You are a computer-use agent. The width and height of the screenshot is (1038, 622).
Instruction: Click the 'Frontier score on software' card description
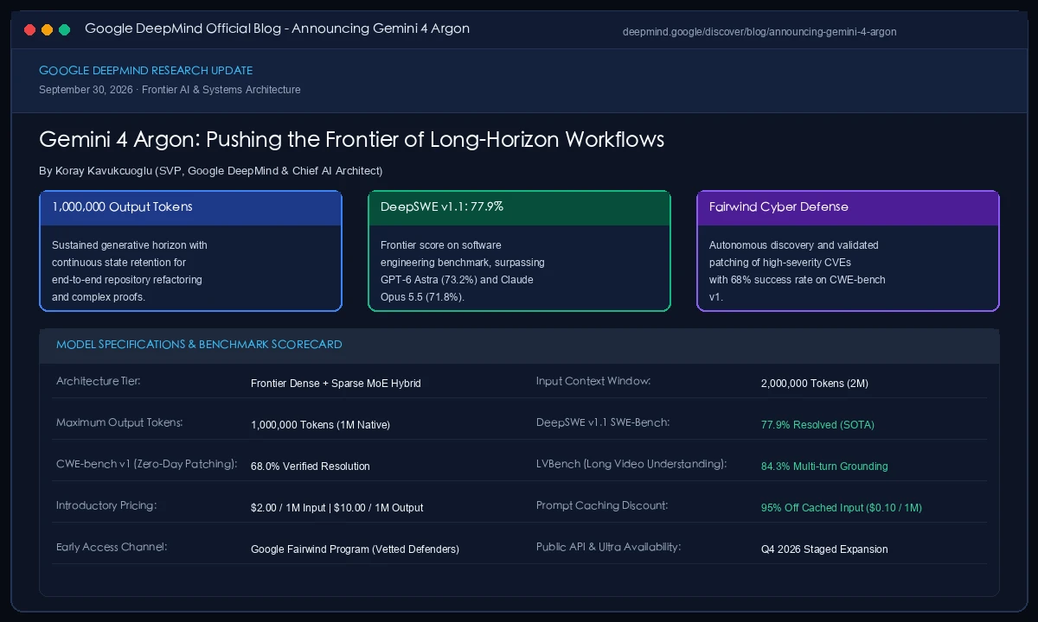(x=463, y=271)
